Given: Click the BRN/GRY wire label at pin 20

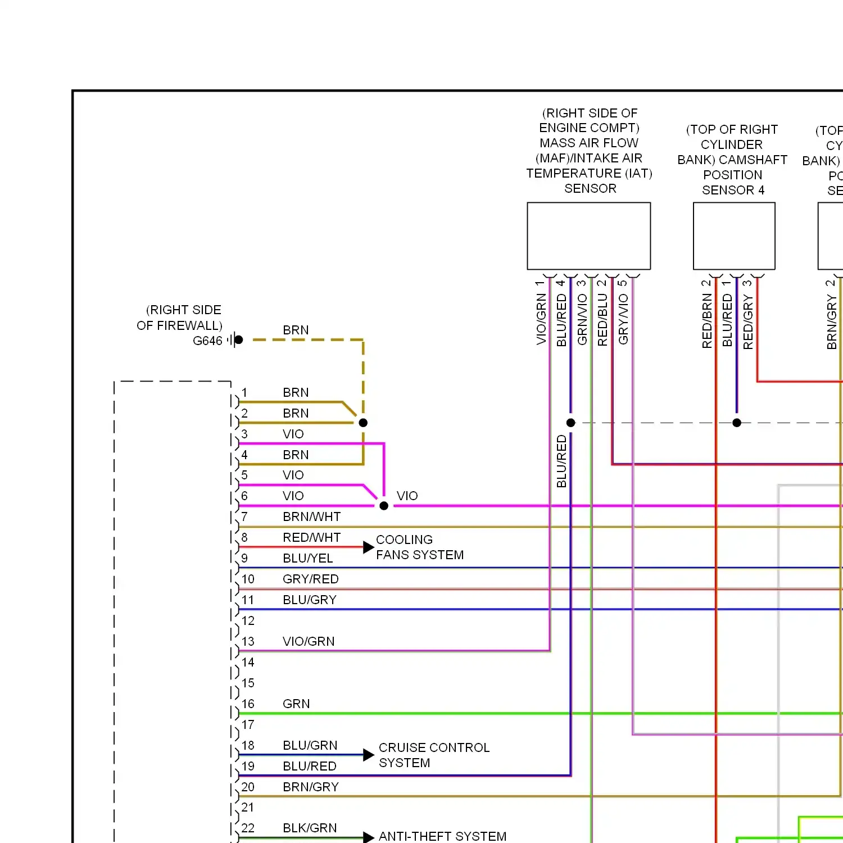Looking at the screenshot, I should tap(311, 787).
